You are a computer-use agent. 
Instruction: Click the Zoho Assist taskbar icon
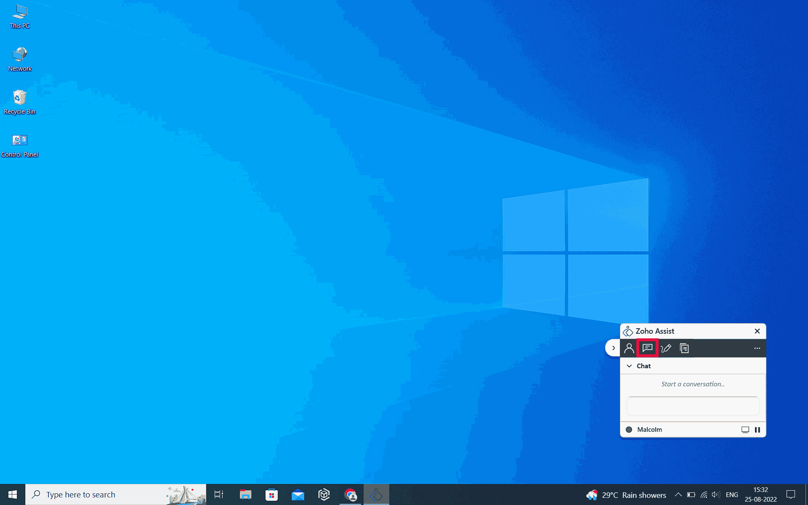click(x=376, y=495)
